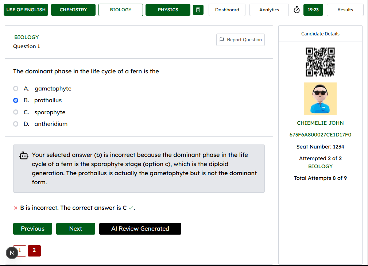Screen dimensions: 368x266
Task: View the Analytics page
Action: pyautogui.click(x=269, y=10)
